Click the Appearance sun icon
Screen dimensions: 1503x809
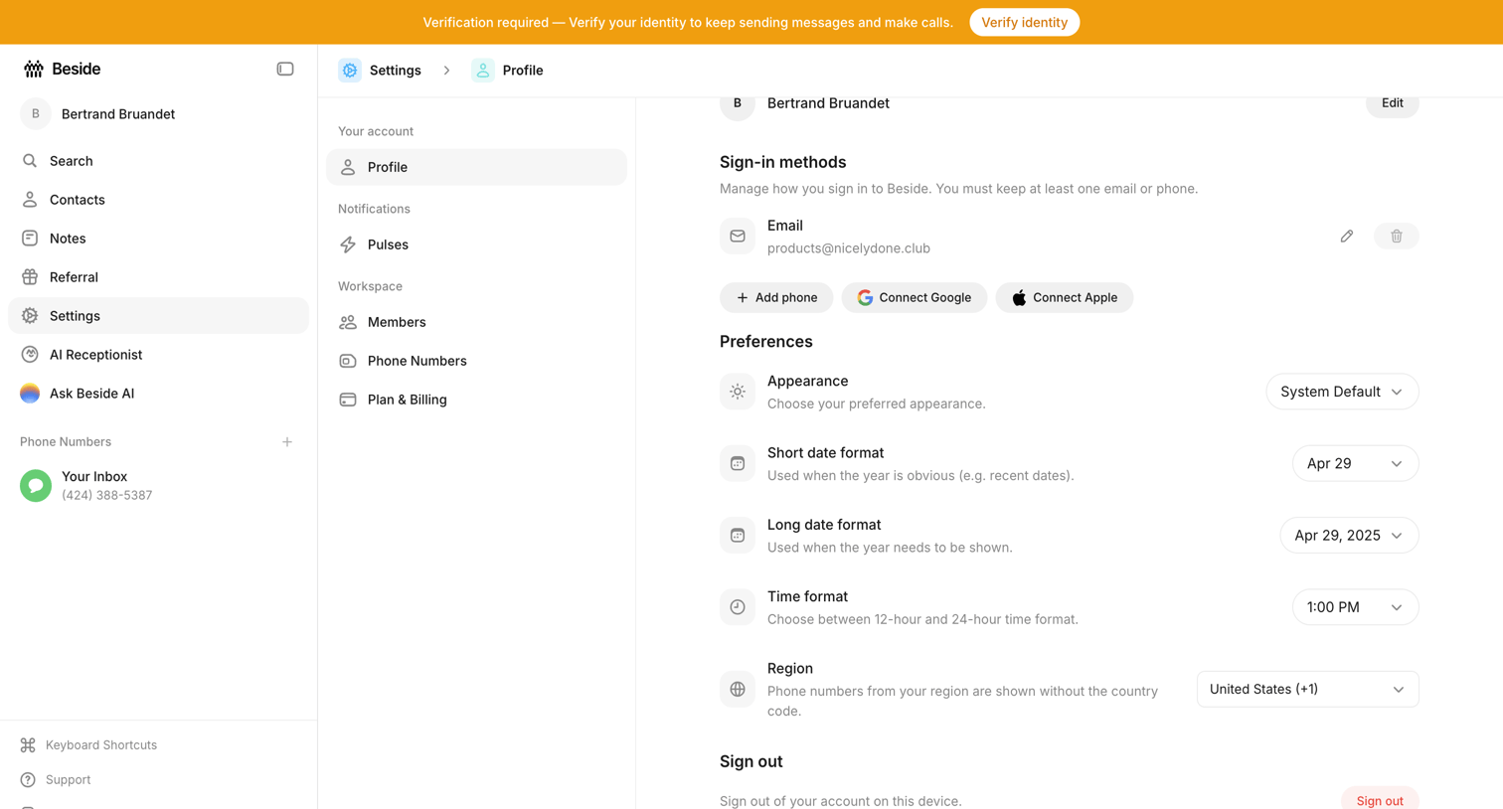click(738, 392)
